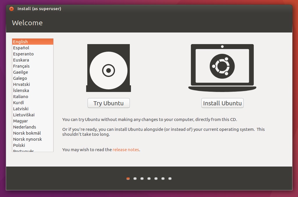
Task: Click the orange first progress dot
Action: tap(128, 178)
